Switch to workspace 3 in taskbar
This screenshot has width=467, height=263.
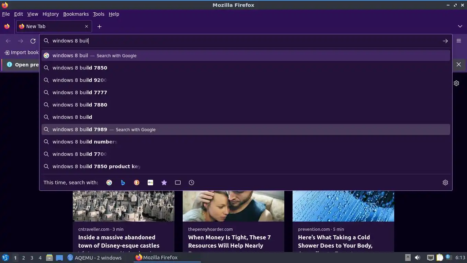pyautogui.click(x=32, y=258)
